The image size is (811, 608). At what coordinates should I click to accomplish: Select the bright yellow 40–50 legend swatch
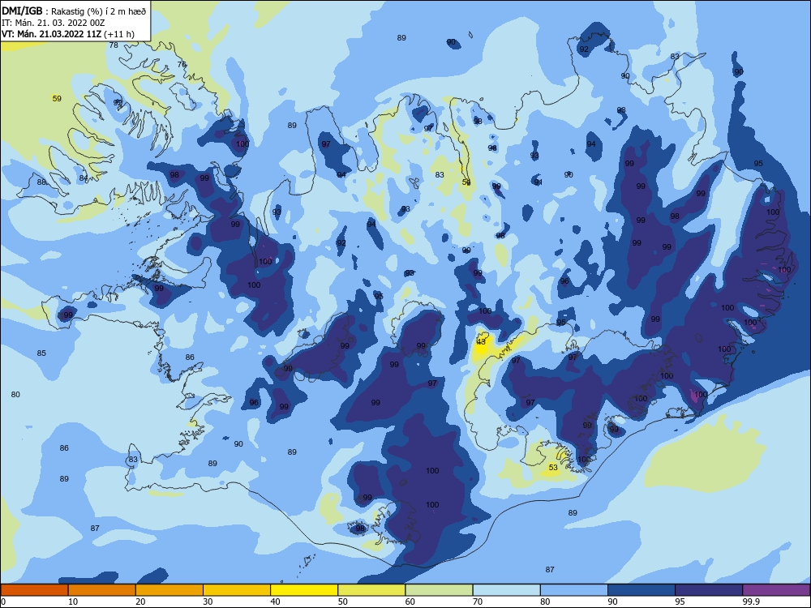(x=304, y=590)
